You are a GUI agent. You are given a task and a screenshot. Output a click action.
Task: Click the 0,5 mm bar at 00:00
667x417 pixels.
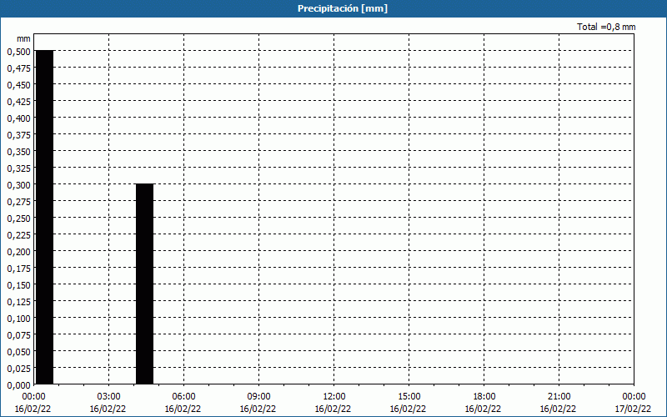pos(44,217)
